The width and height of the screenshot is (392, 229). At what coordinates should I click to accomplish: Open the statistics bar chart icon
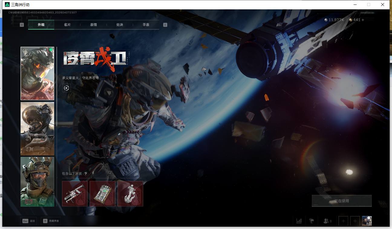(299, 221)
